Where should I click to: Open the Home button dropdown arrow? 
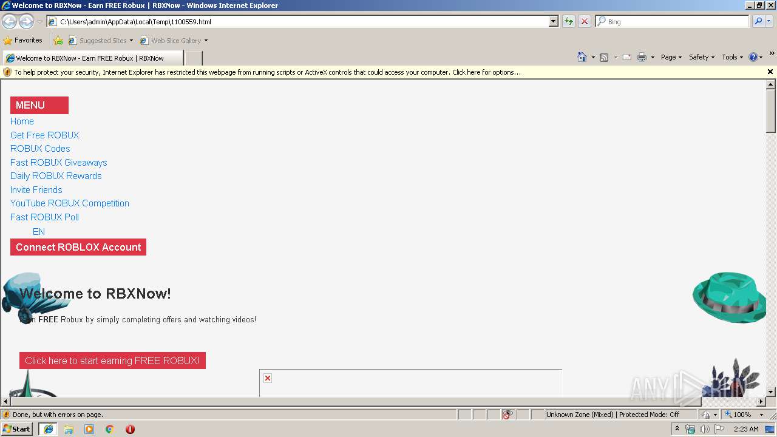point(593,57)
